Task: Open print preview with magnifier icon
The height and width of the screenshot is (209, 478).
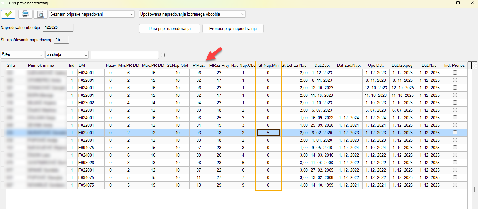Action: point(41,14)
